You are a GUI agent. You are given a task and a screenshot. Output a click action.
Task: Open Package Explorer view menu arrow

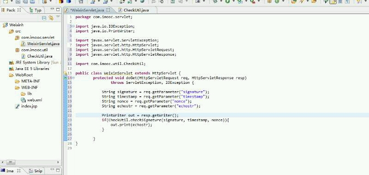(x=58, y=17)
